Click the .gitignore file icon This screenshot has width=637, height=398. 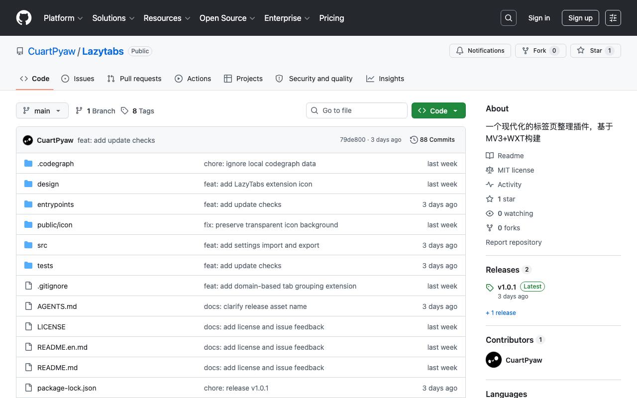tap(28, 286)
